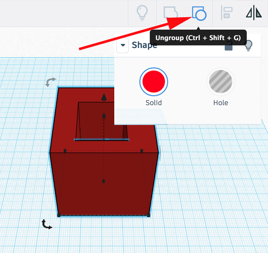268x253 pixels.
Task: Click the greyed-out Group icon
Action: (x=171, y=13)
